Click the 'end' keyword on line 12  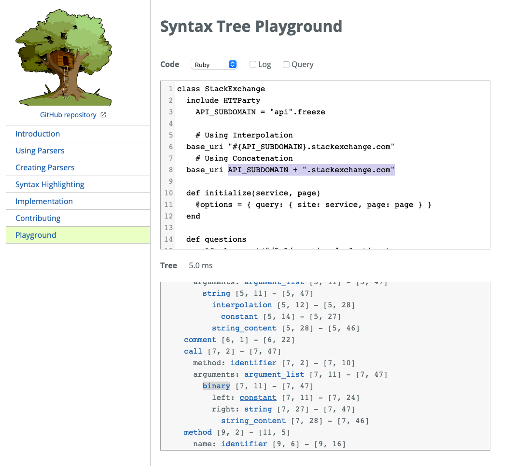point(193,216)
